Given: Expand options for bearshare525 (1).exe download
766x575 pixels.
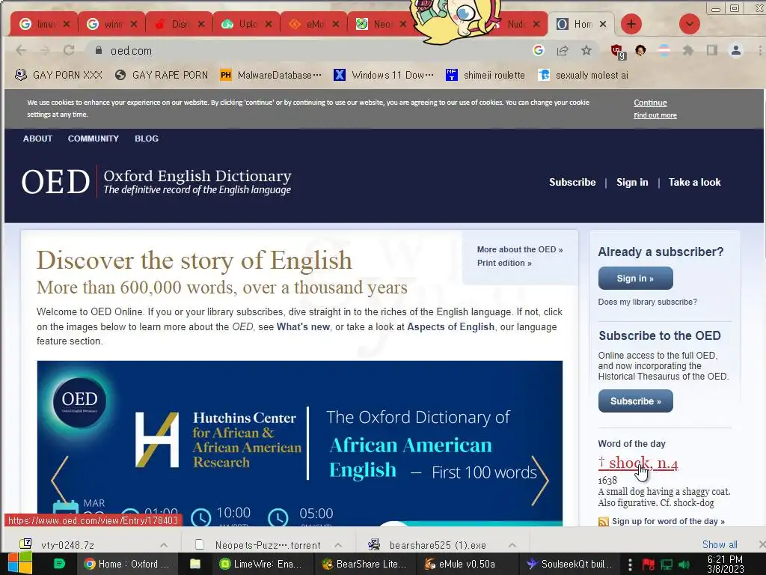Looking at the screenshot, I should coord(512,545).
